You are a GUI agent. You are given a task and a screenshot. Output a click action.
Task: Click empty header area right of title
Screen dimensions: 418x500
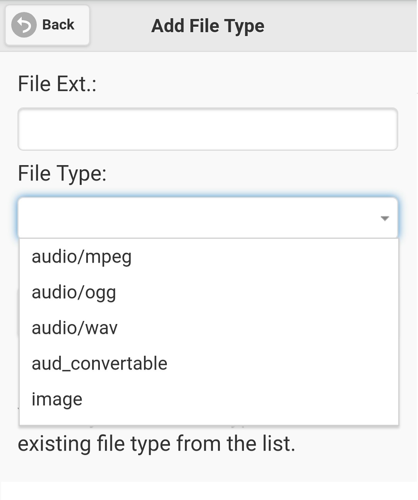pos(341,26)
